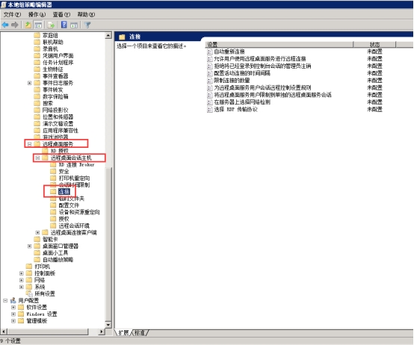Toggle the action pane toolbar icon
The image size is (414, 345).
click(74, 25)
